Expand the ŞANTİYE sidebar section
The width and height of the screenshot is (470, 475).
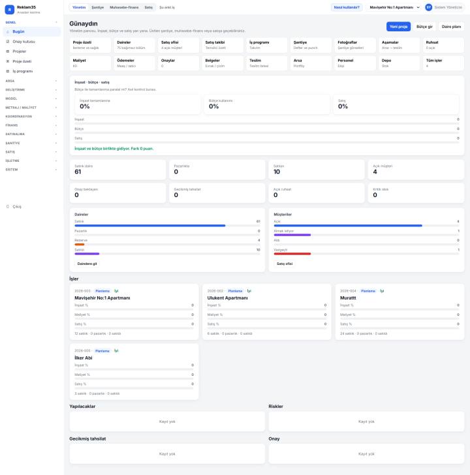coord(31,143)
